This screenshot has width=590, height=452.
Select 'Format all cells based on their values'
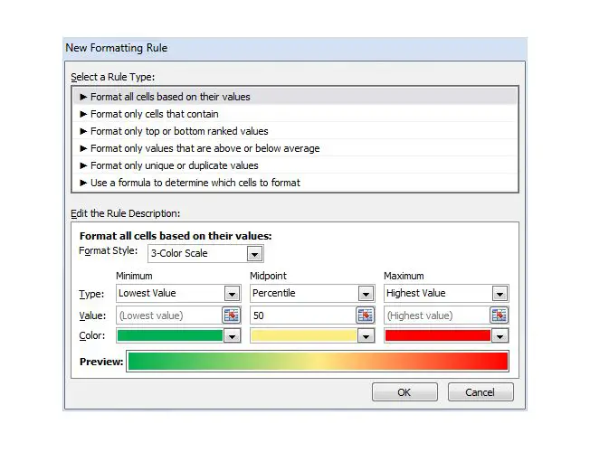tap(295, 97)
